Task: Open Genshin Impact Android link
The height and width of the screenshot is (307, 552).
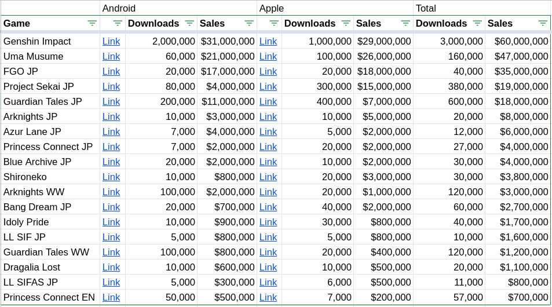Action: tap(111, 42)
